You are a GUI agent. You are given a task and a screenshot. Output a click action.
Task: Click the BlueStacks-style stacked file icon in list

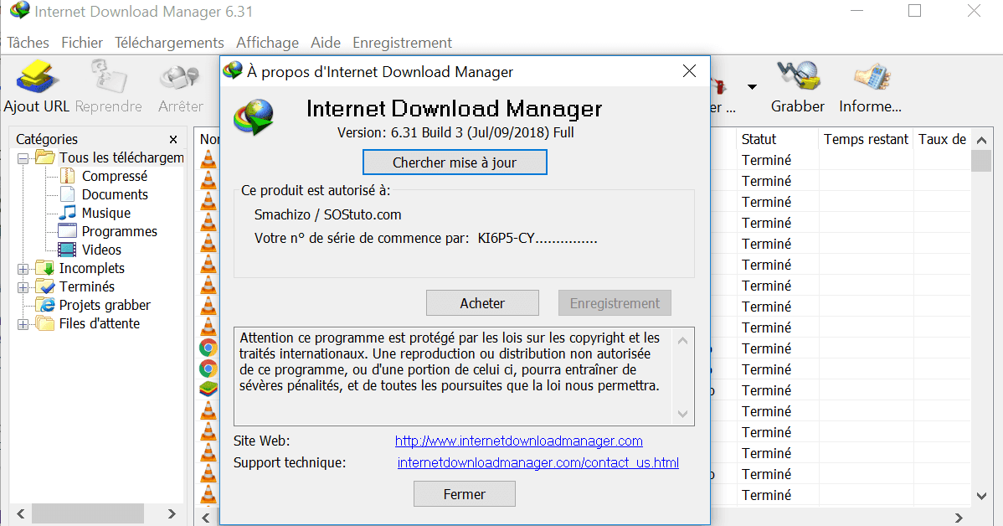click(x=208, y=389)
